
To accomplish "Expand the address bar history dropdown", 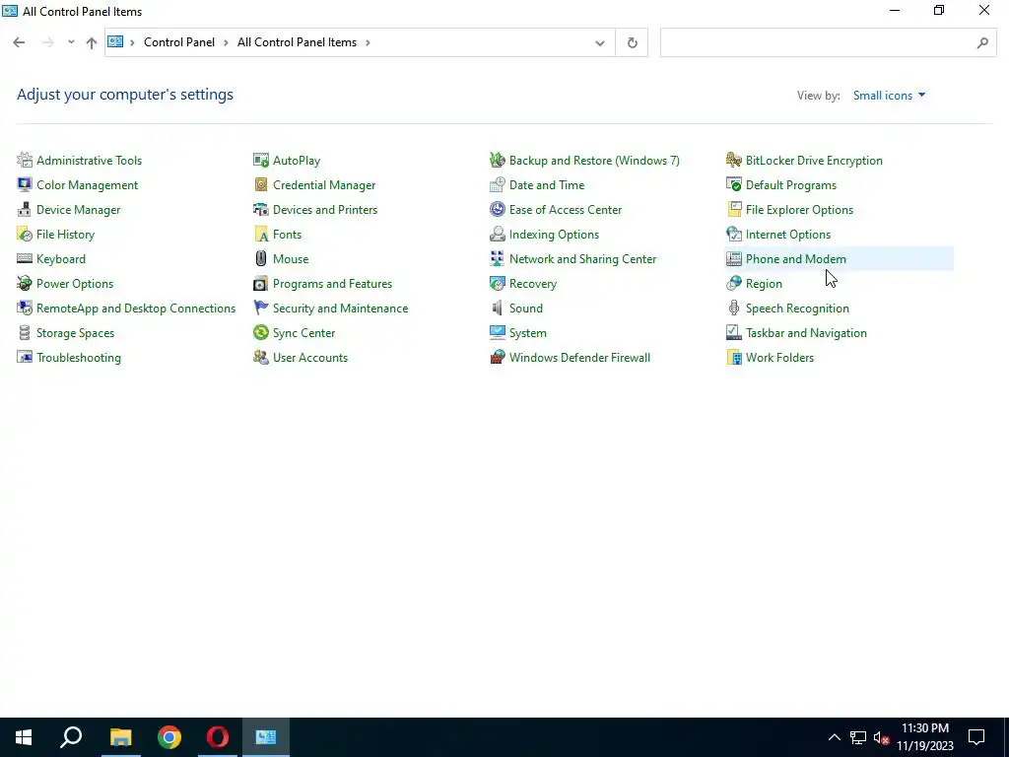I will (x=600, y=43).
